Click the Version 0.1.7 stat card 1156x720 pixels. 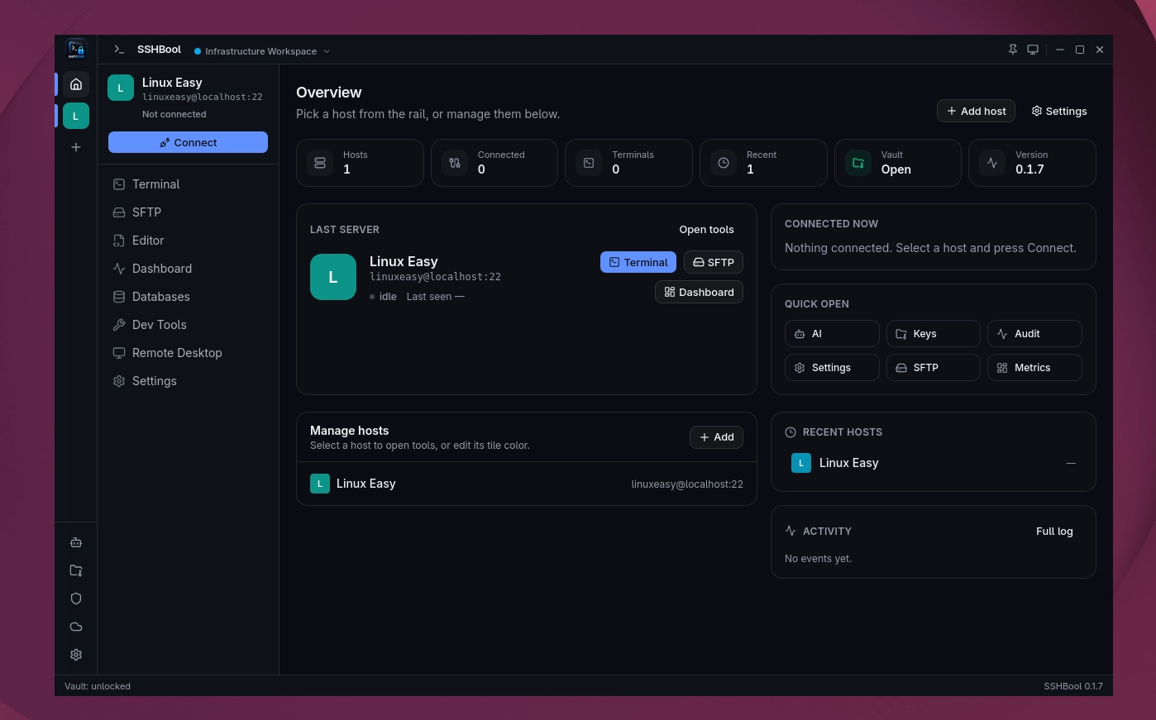[1032, 163]
